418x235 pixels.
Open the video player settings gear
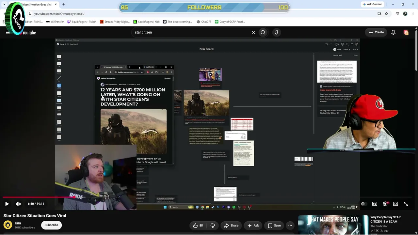coord(385,204)
